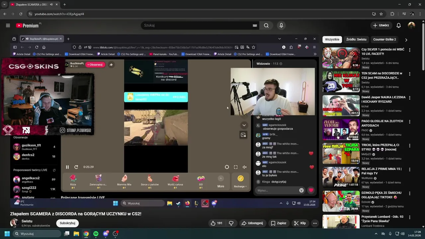Share the video via Udostępnij

[252, 223]
